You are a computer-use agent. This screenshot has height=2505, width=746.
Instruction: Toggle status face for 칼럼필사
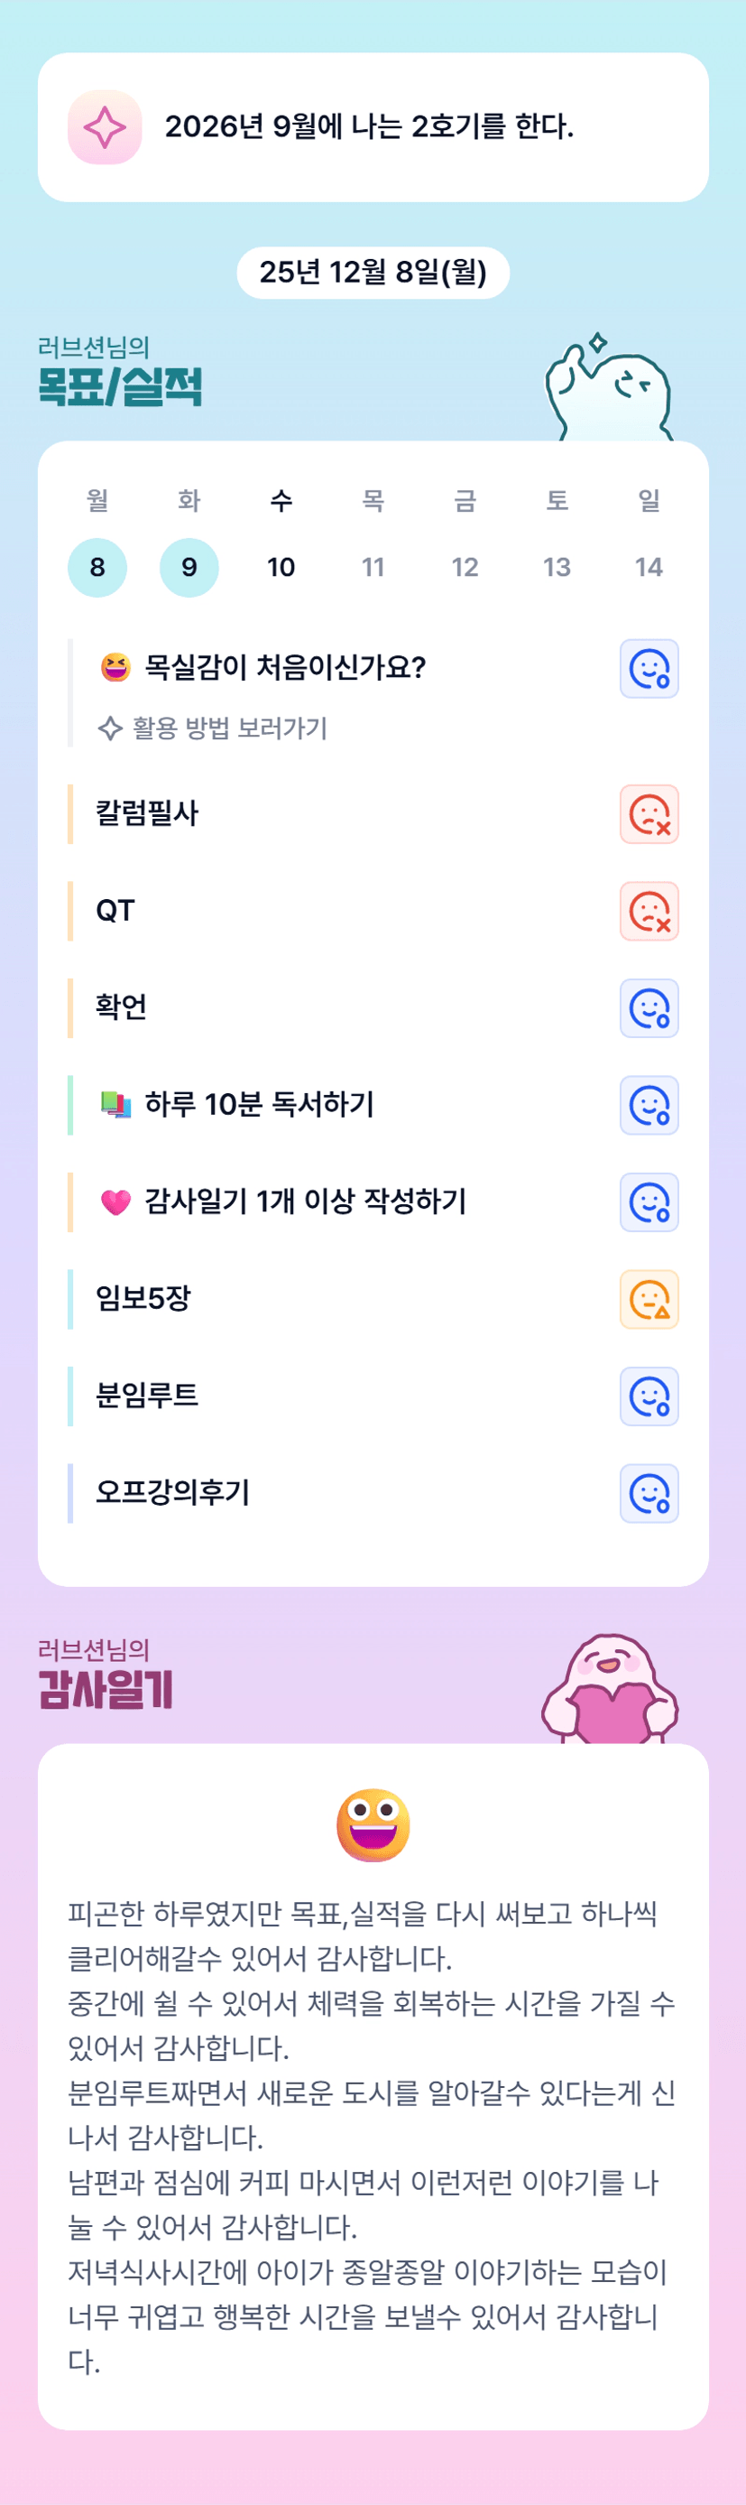pos(649,814)
